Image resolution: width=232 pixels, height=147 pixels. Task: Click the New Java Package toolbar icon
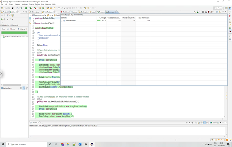pos(40,8)
